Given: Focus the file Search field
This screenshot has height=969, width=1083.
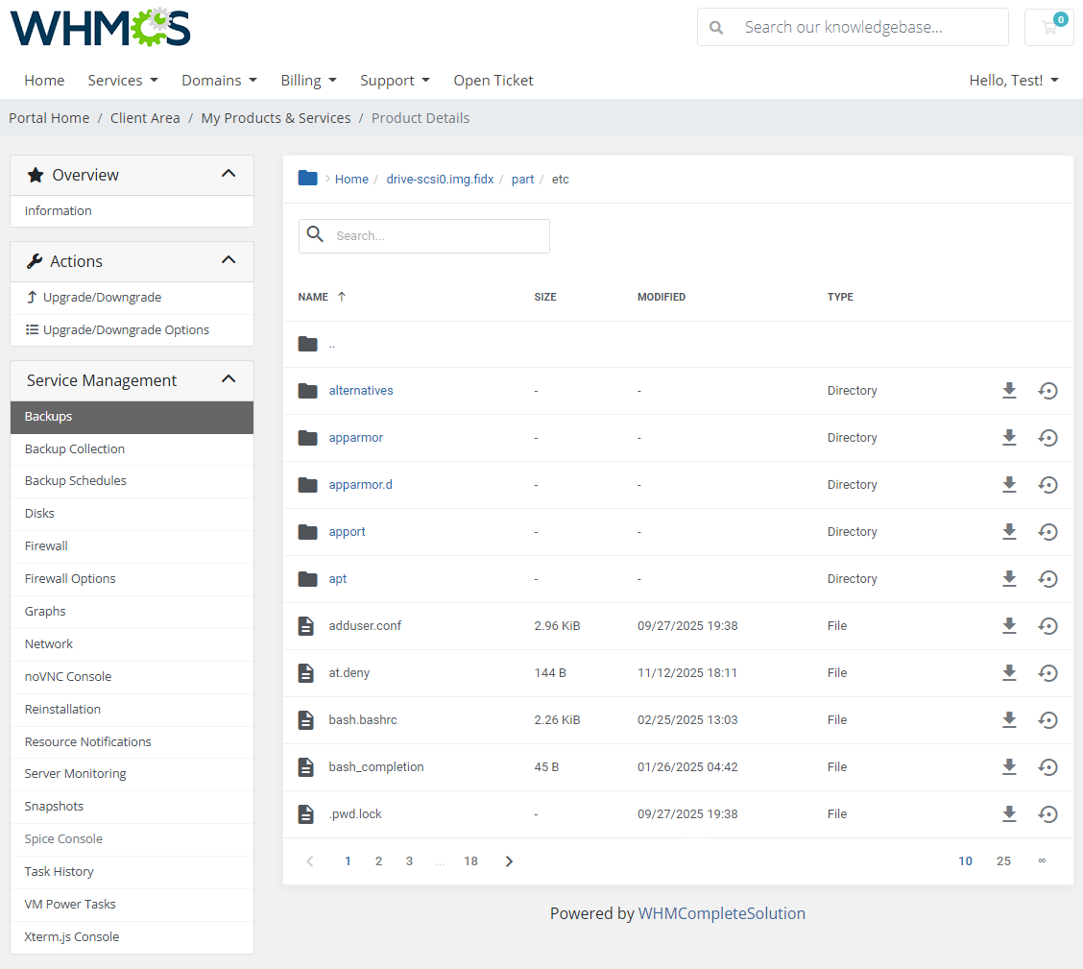Looking at the screenshot, I should tap(424, 236).
